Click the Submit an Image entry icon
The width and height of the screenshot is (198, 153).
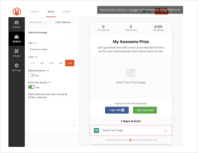point(96,131)
